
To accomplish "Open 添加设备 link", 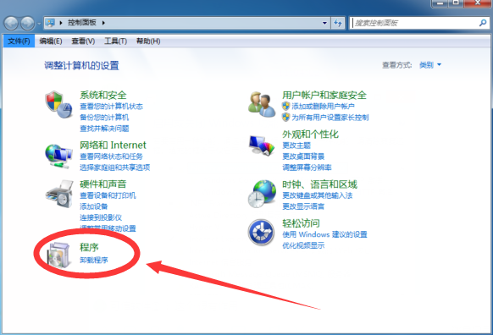I will point(94,206).
